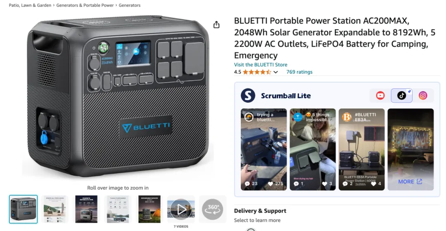Image resolution: width=446 pixels, height=231 pixels.
Task: Select the Instagram icon in Scrumball Lite
Action: [x=423, y=95]
